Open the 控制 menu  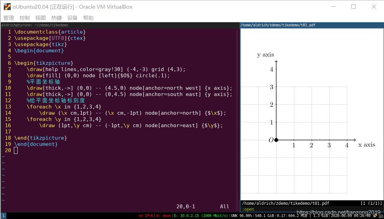click(25, 18)
